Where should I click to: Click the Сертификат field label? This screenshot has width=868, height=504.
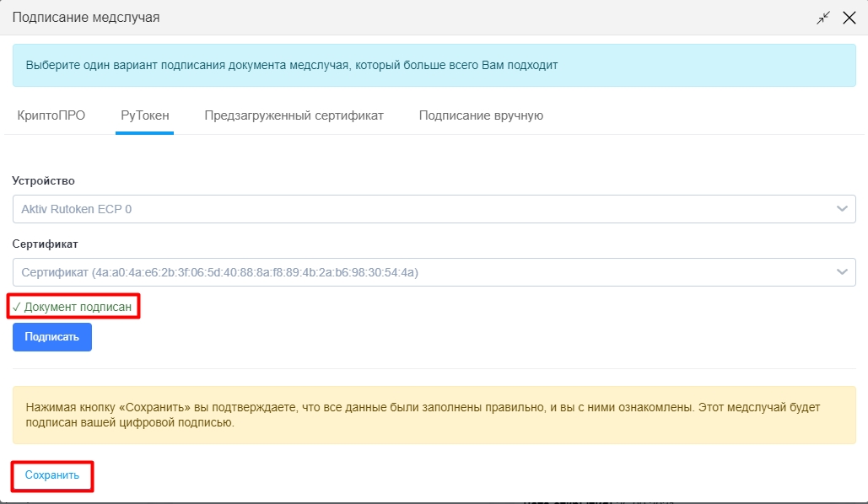[45, 244]
